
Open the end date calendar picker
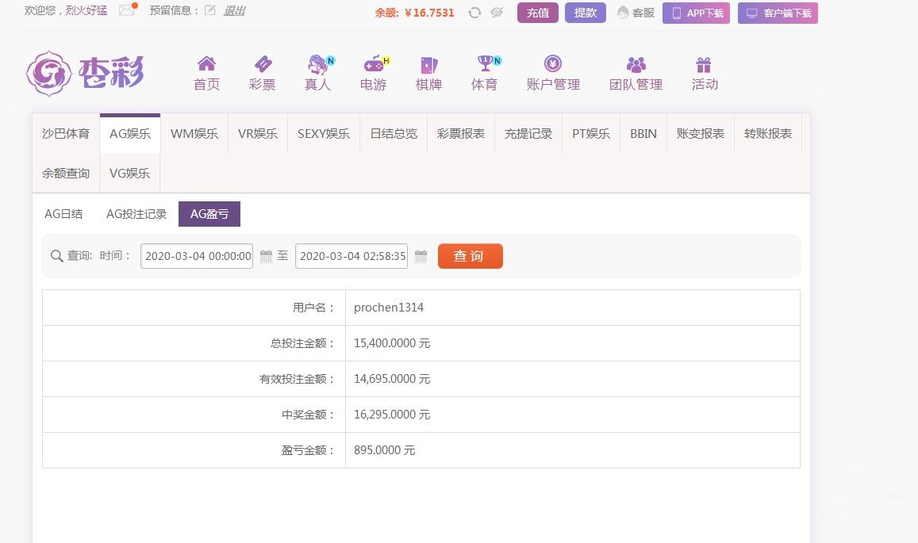(421, 255)
